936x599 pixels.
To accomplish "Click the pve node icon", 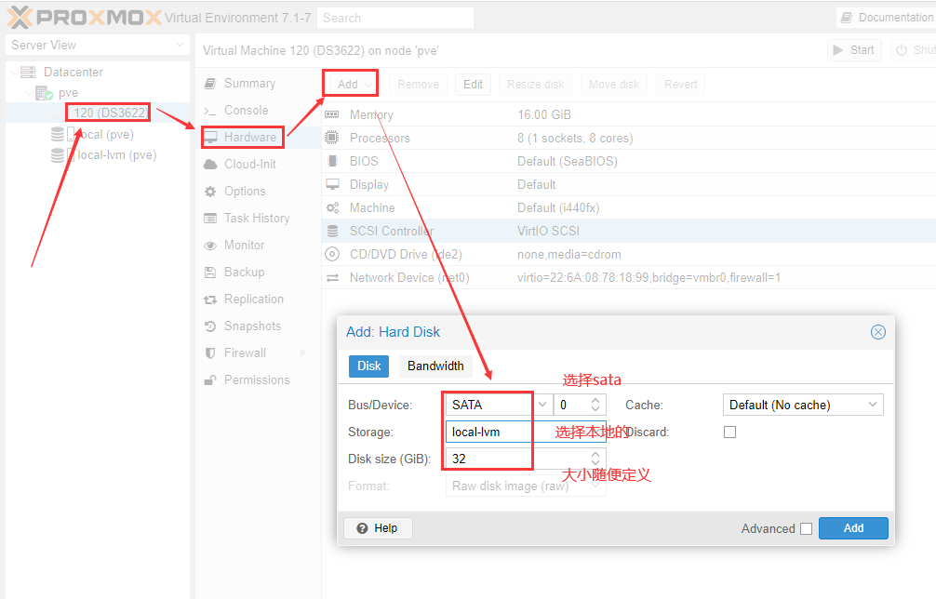I will (44, 93).
